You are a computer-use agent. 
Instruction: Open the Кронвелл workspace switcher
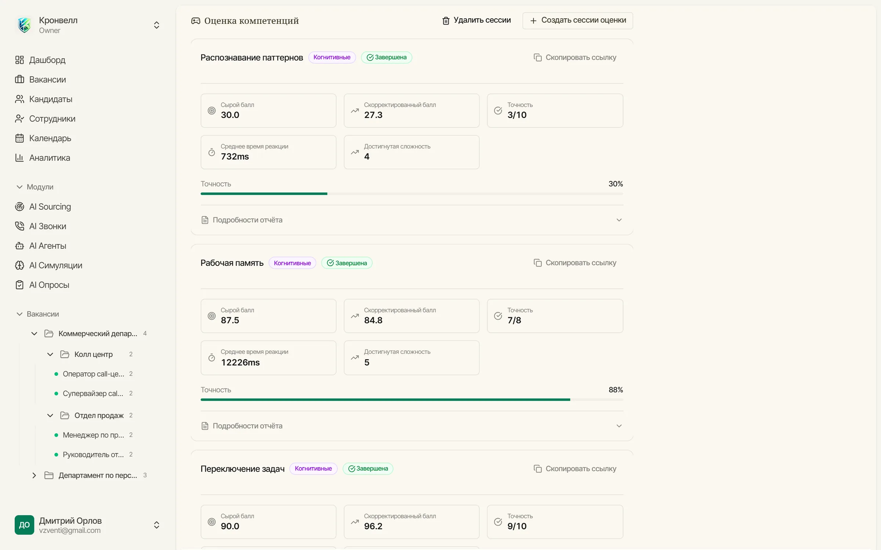pyautogui.click(x=88, y=25)
